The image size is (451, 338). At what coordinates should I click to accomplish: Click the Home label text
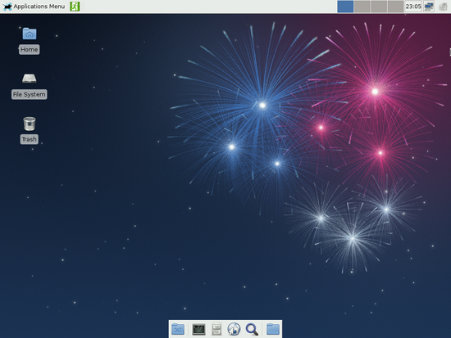click(29, 49)
